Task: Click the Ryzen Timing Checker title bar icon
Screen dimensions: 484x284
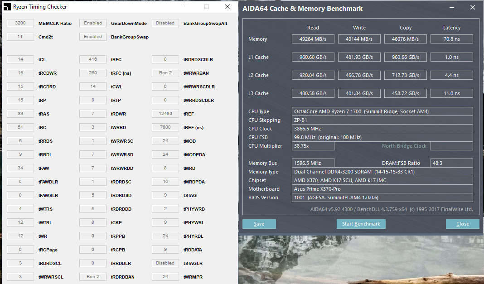Action: 7,7
